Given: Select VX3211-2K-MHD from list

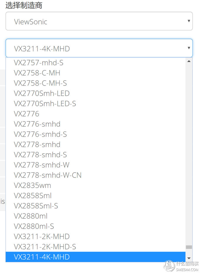Looking at the screenshot, I should pyautogui.click(x=42, y=237).
